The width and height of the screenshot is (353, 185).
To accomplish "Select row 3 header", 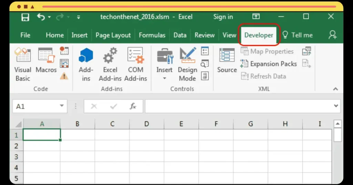I will (17, 157).
